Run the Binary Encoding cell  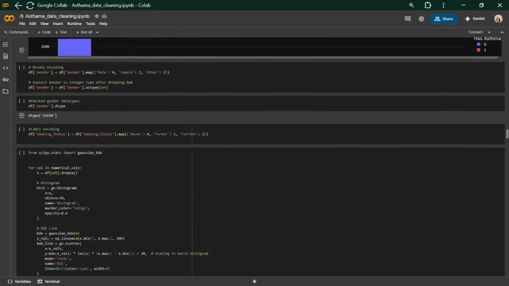click(22, 68)
